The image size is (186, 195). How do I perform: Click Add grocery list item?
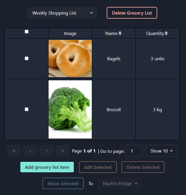coord(47,167)
